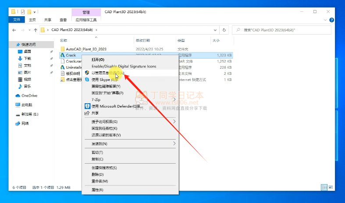Screen dimensions: 345x203
Task: Click the Skype icon in context menu
Action: click(x=87, y=80)
